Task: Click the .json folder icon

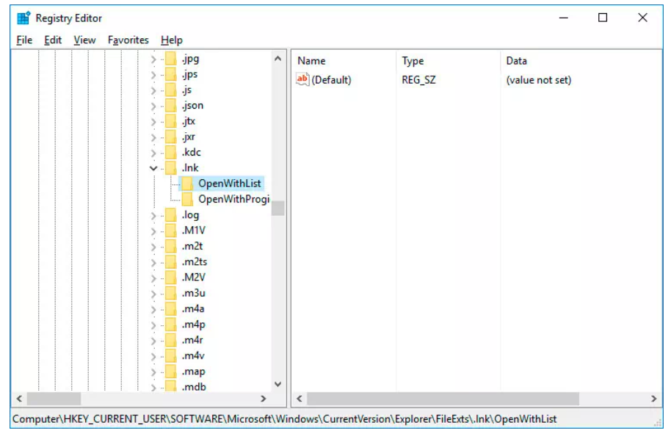Action: pyautogui.click(x=171, y=105)
